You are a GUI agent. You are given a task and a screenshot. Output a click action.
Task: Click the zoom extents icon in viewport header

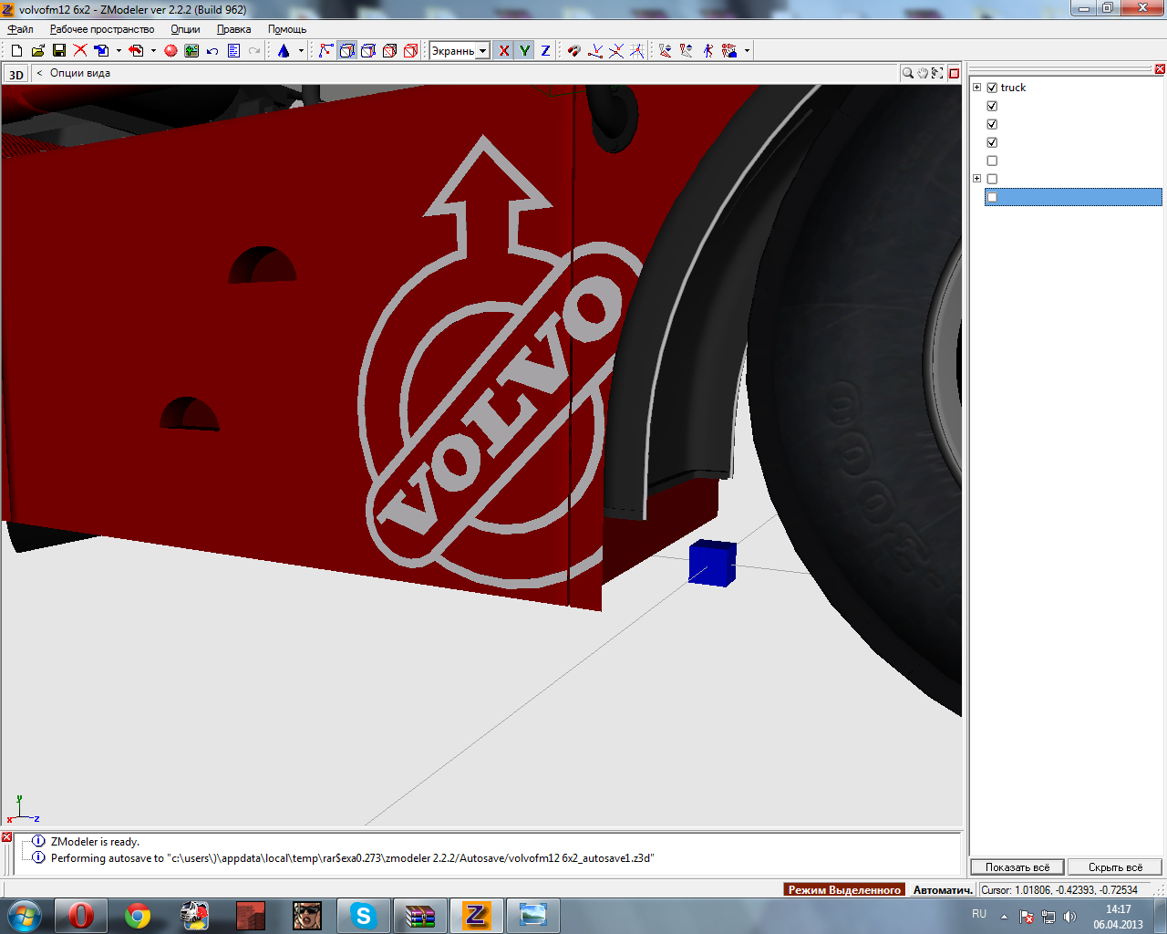(937, 73)
